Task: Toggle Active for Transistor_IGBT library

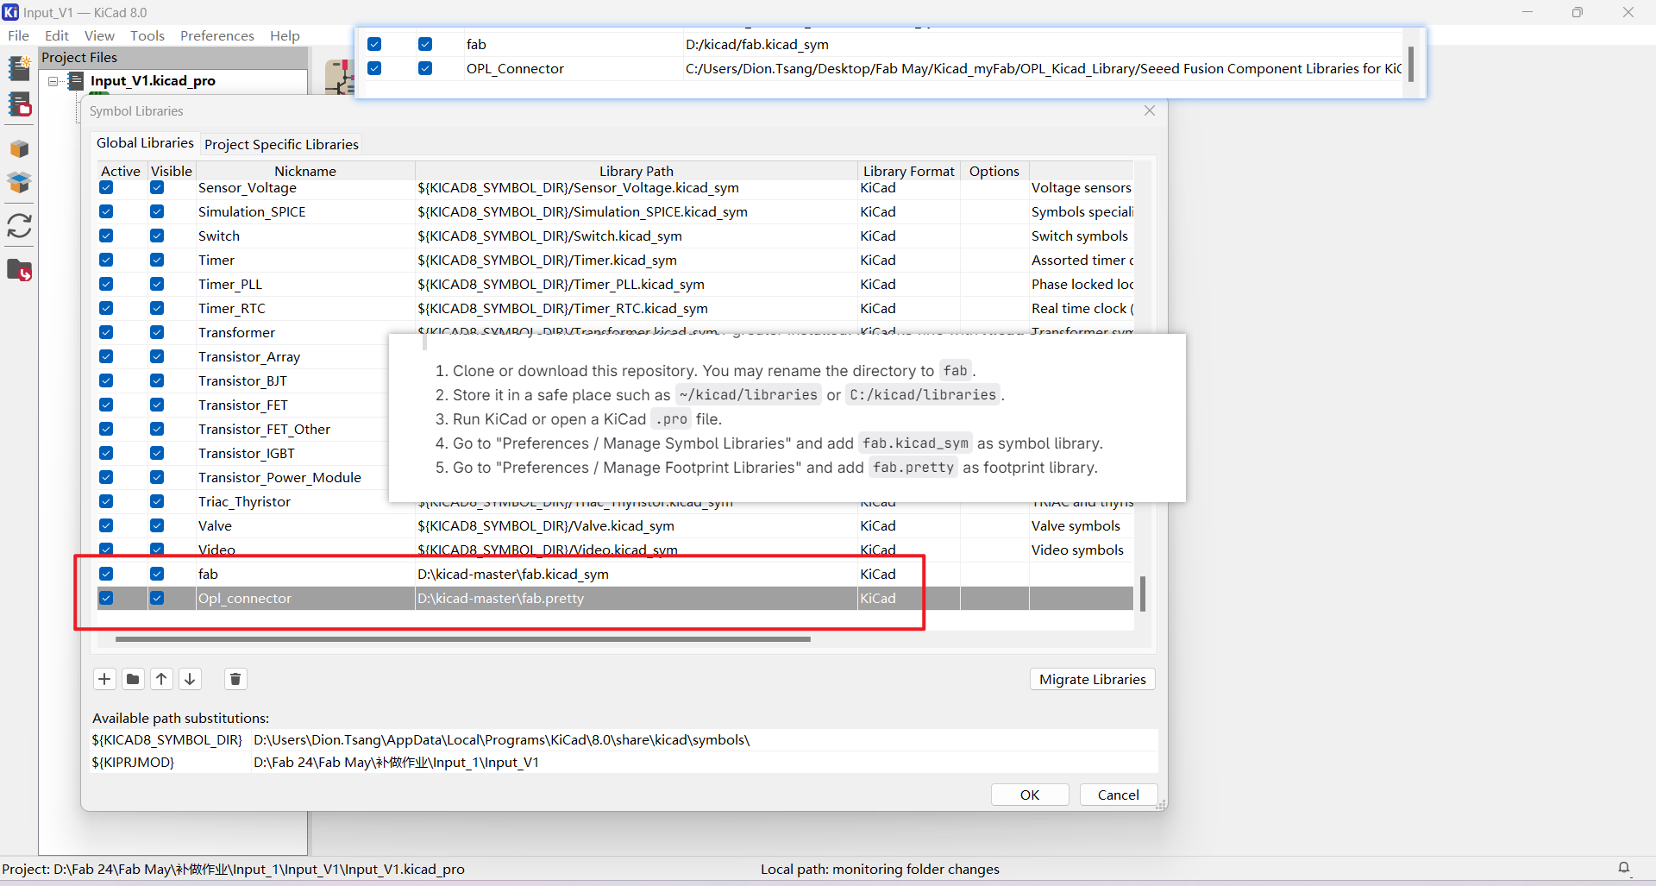Action: [x=106, y=453]
